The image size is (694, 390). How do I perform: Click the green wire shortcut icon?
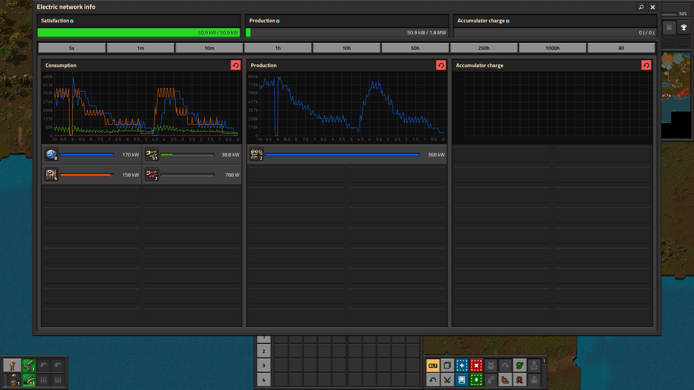coord(519,365)
